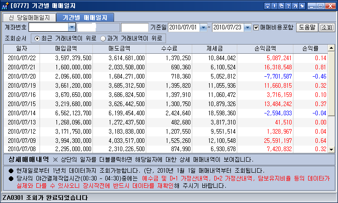Click the 매입금액 column header
The height and width of the screenshot is (203, 338).
tap(66, 48)
